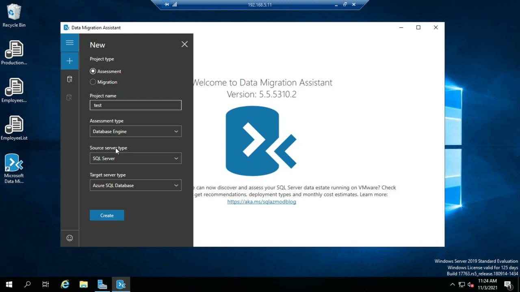Select the Production desktop file icon
The image size is (520, 292).
tap(14, 53)
